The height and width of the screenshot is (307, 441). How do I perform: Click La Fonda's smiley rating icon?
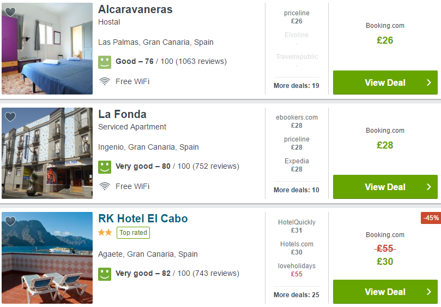click(x=105, y=167)
